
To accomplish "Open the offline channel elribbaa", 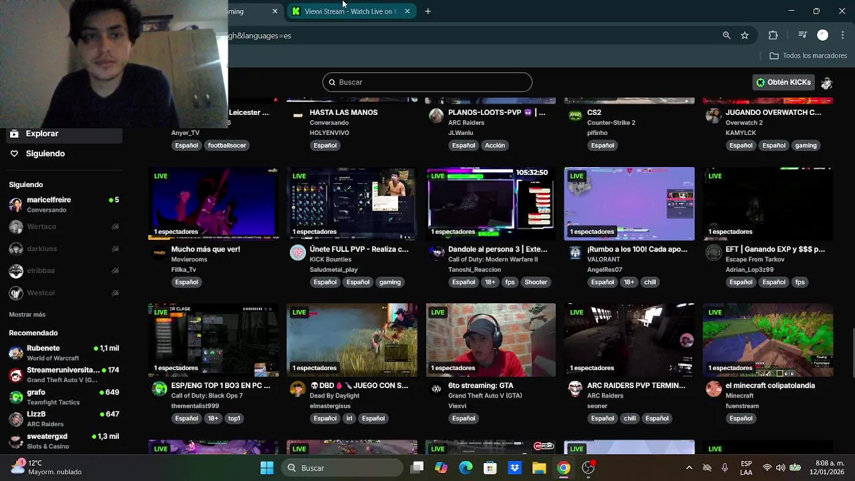I will (x=63, y=271).
